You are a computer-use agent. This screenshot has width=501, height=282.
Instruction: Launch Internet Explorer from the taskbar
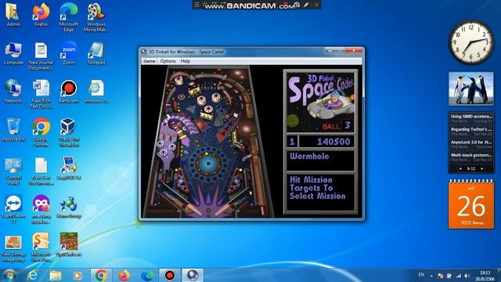pyautogui.click(x=33, y=275)
